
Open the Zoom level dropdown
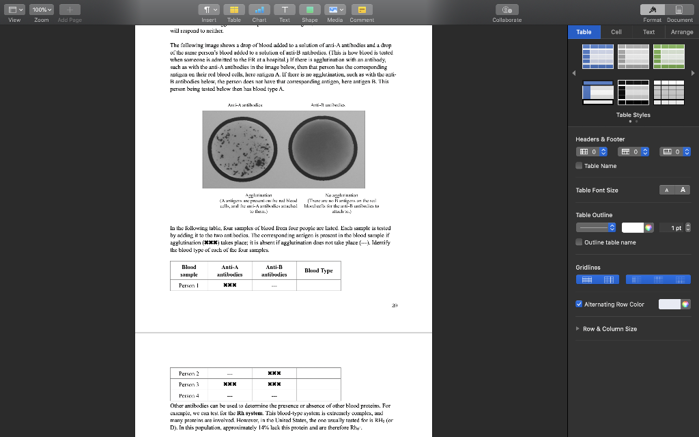[x=41, y=9]
